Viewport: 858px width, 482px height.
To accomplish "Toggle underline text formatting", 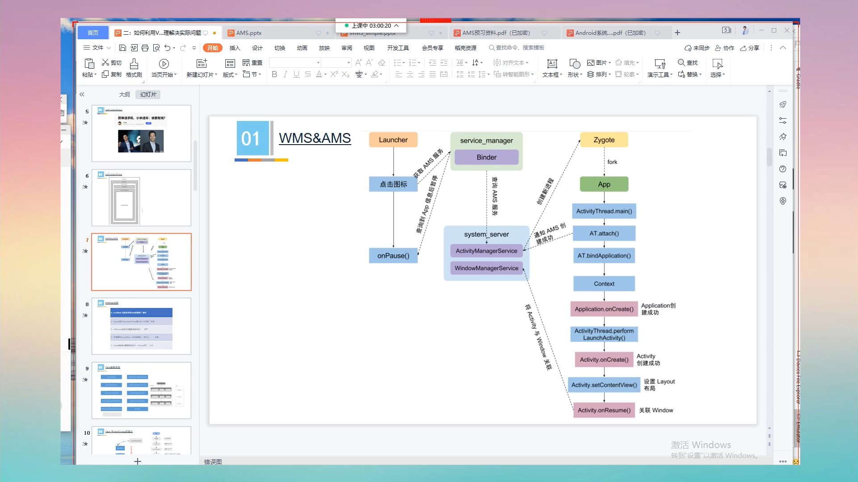I will coord(296,75).
